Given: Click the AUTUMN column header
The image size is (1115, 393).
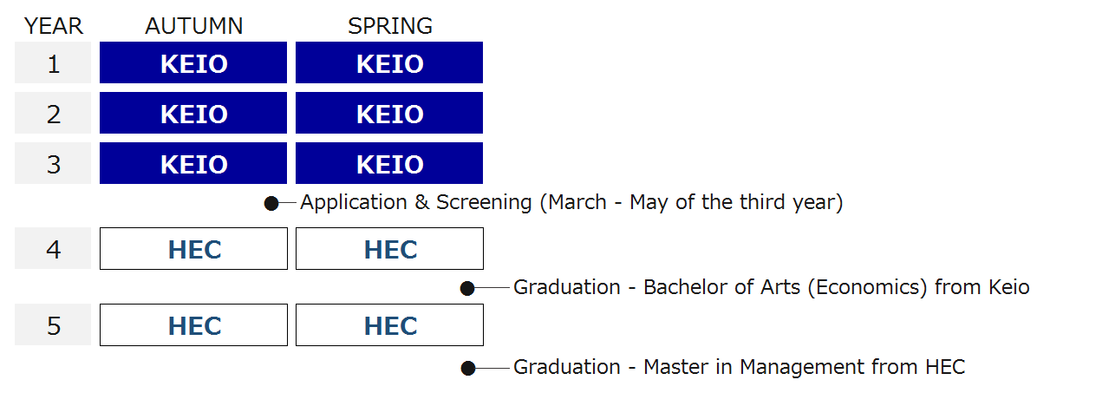Looking at the screenshot, I should 194,27.
